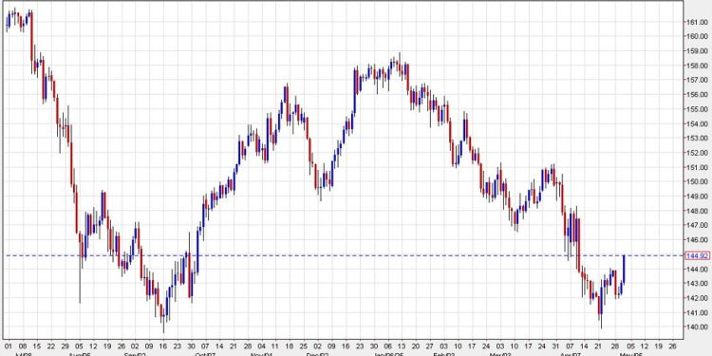Viewport: 712px width, 356px height.
Task: Click the 144.00 price level label
Action: pos(697,269)
